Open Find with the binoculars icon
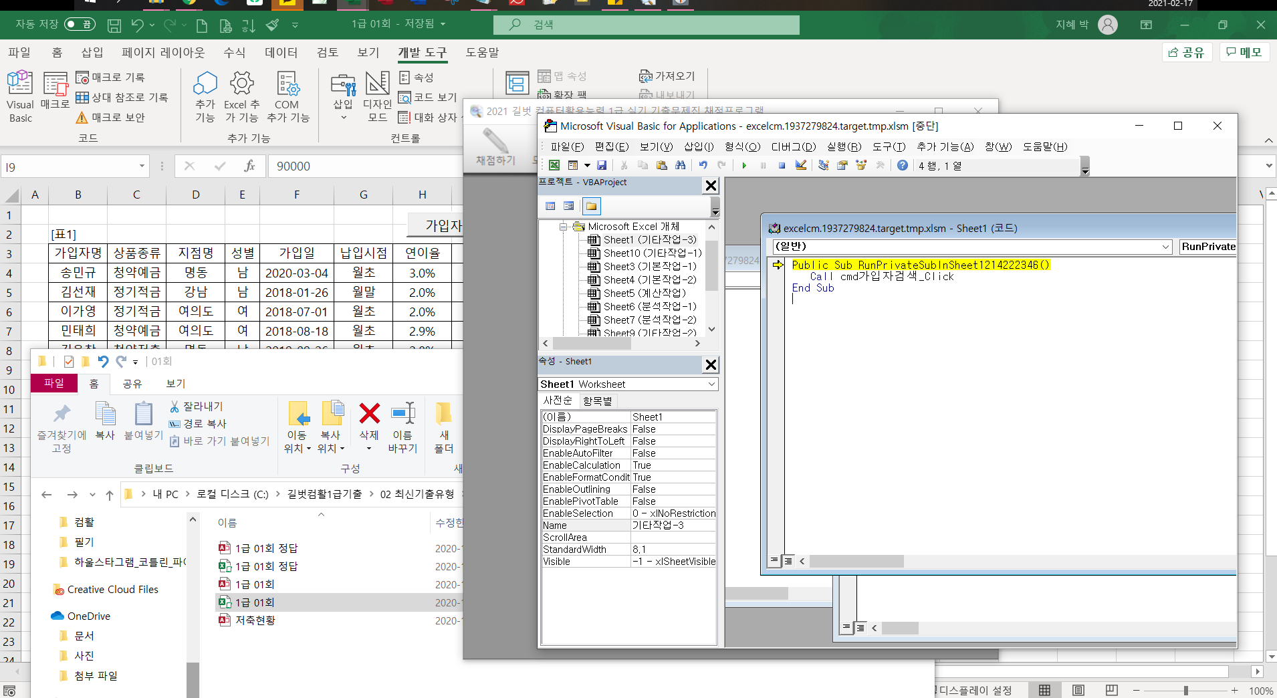 pyautogui.click(x=681, y=166)
